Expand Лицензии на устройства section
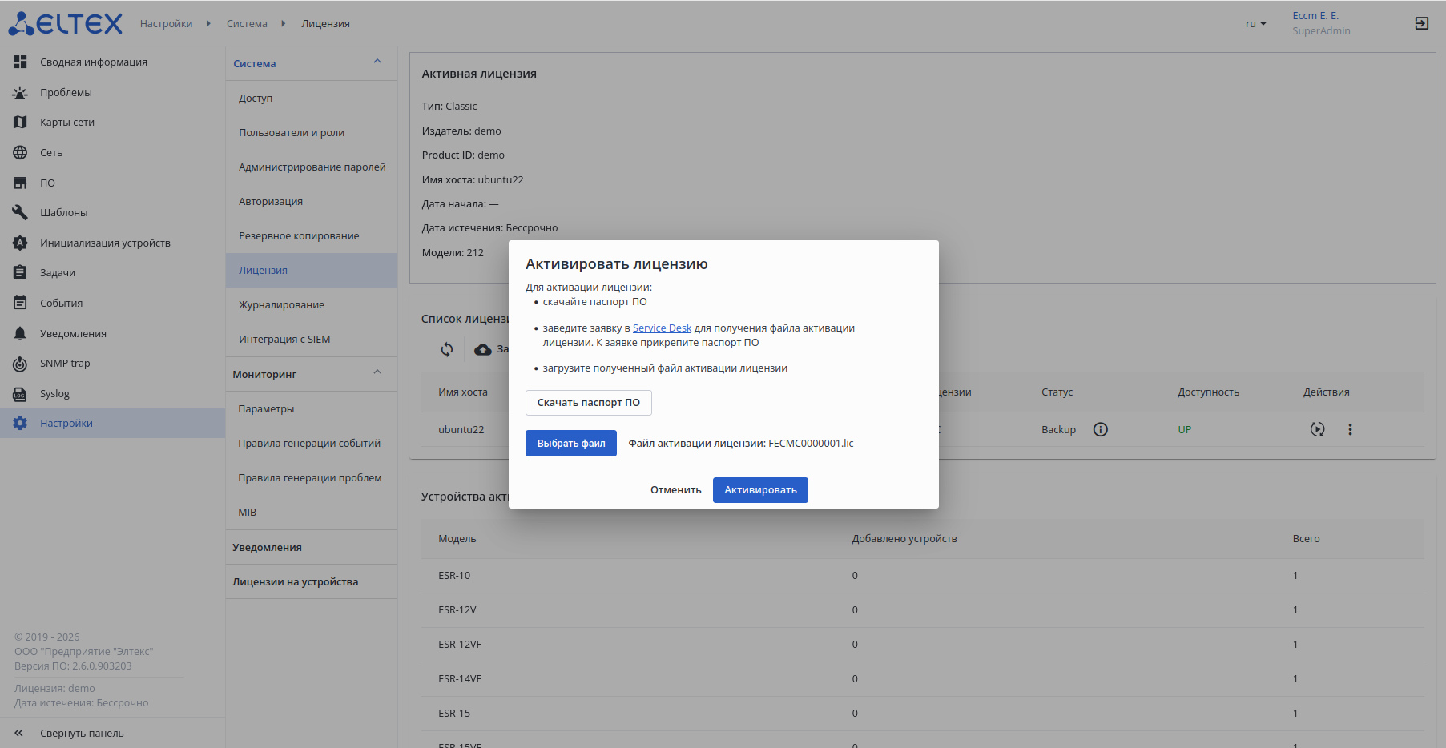Image resolution: width=1446 pixels, height=748 pixels. pyautogui.click(x=295, y=581)
